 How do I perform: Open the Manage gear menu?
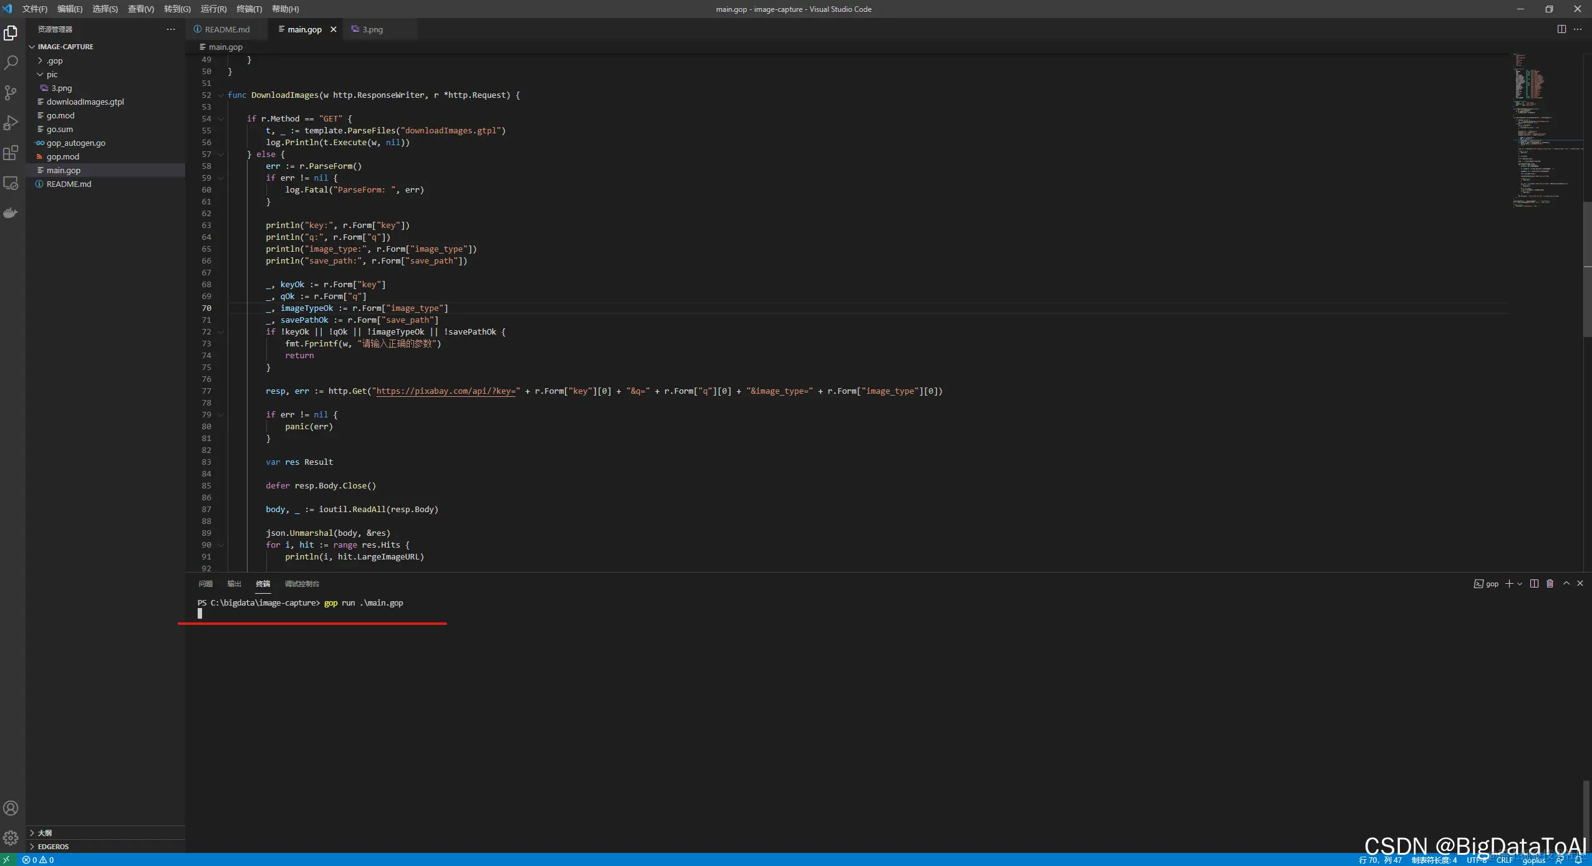(x=11, y=838)
